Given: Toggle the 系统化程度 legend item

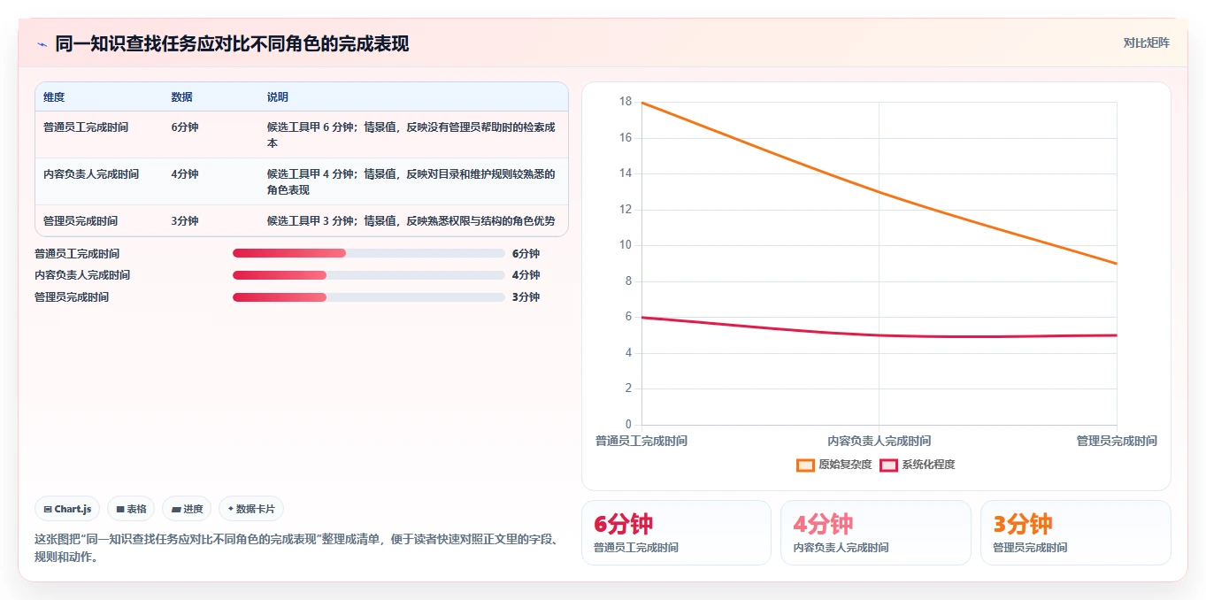Looking at the screenshot, I should pos(918,465).
